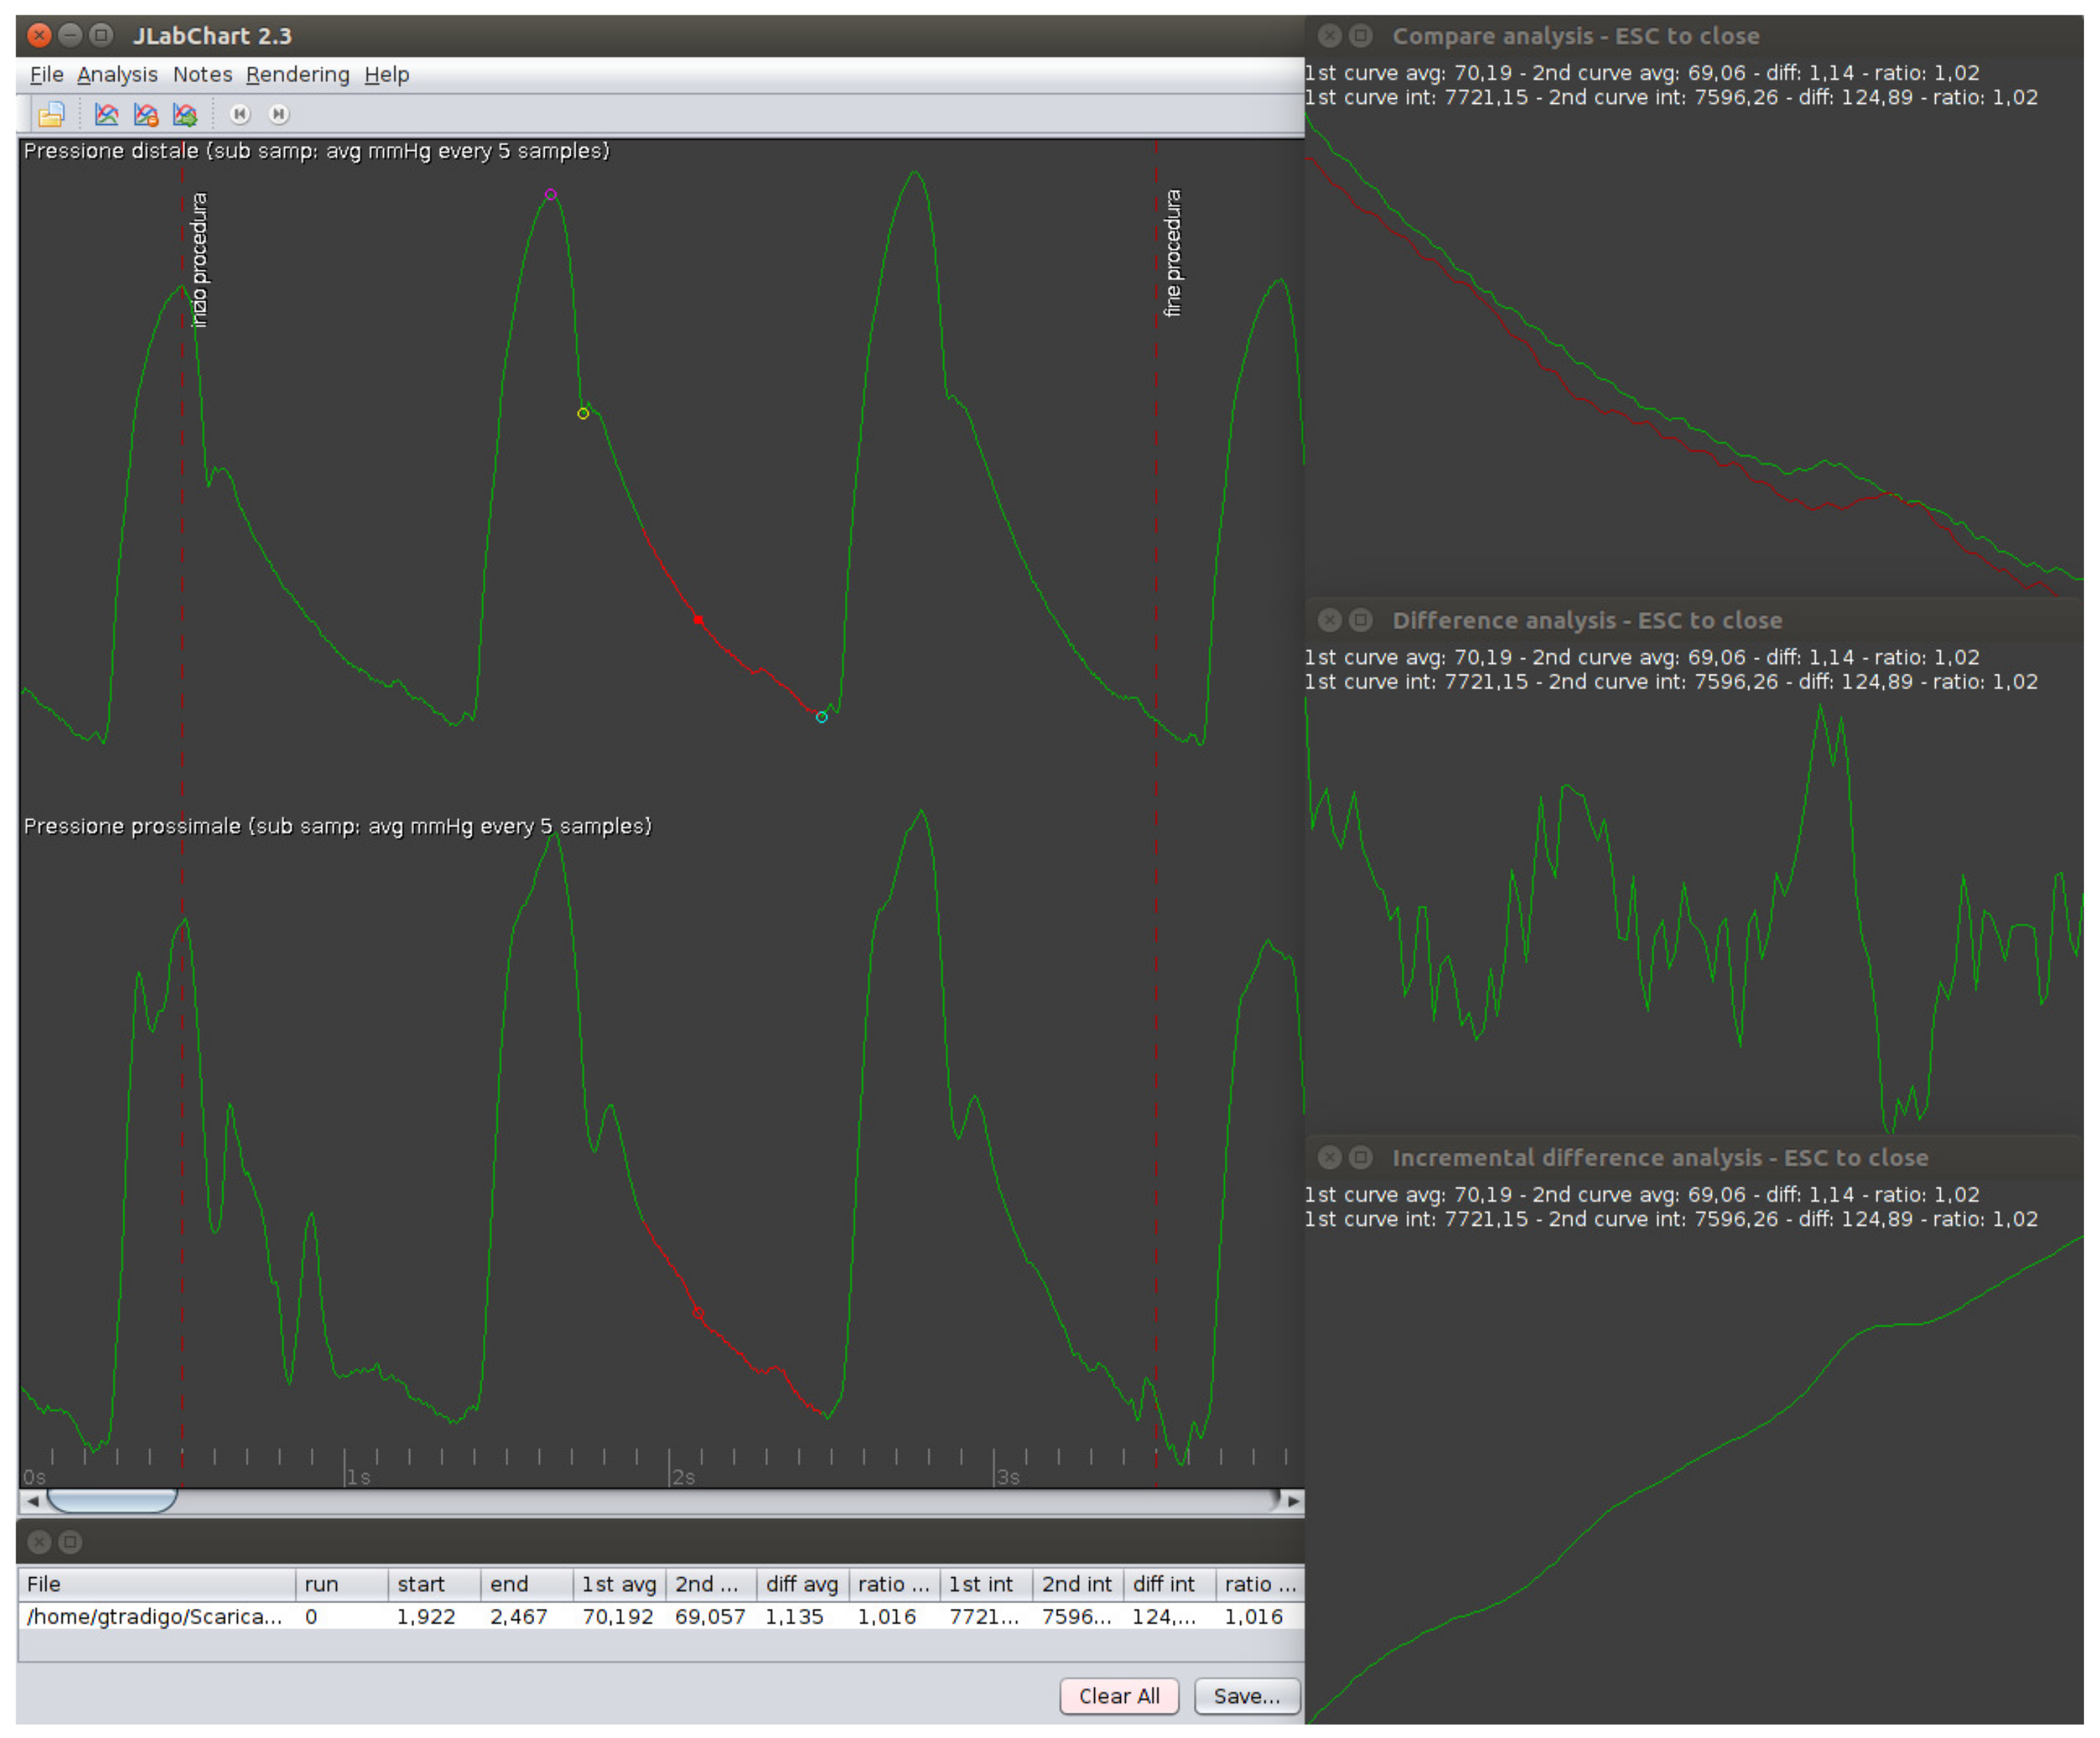This screenshot has width=2100, height=1738.
Task: Open the Rendering menu
Action: (297, 75)
